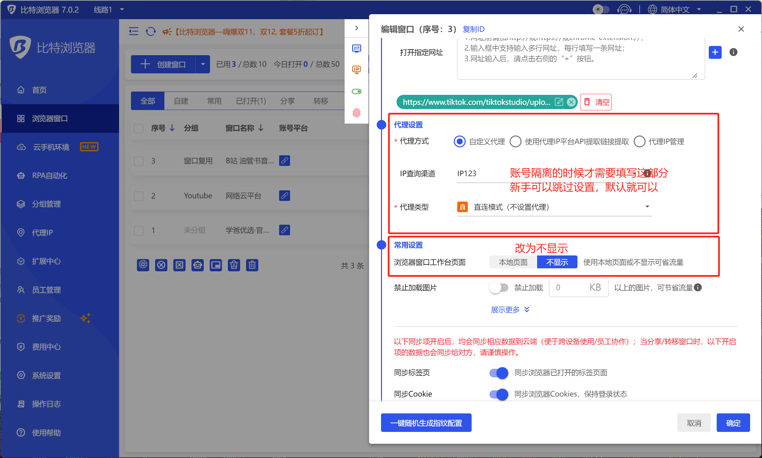Click the refresh icon in top toolbar
This screenshot has height=458, width=762.
[x=151, y=32]
